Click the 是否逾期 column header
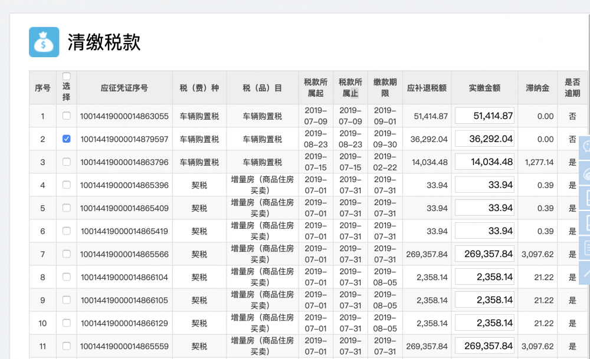The image size is (590, 359). [572, 88]
